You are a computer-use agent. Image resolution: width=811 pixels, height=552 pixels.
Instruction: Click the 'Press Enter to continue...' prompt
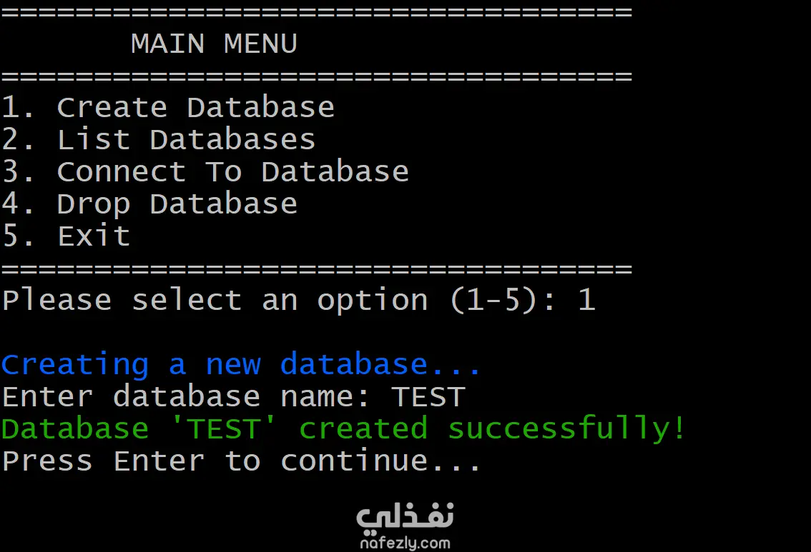click(241, 461)
